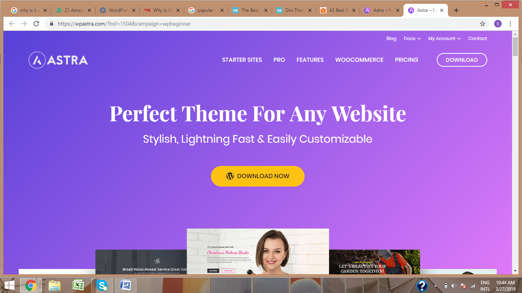Screen dimensions: 522x293
Task: Go to the Pricing menu item
Action: point(407,60)
